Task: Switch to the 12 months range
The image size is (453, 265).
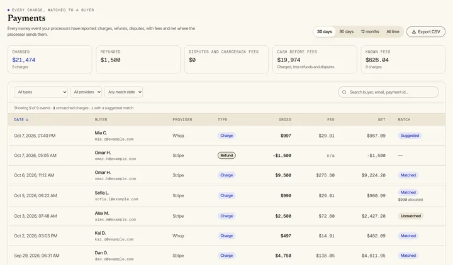Action: pos(370,32)
